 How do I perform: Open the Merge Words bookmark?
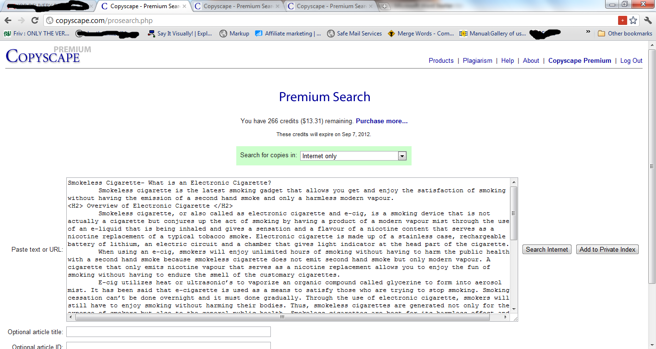[x=421, y=34]
